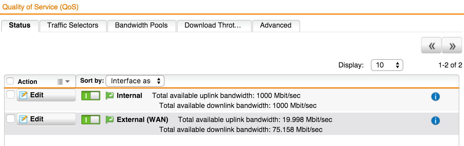Image resolution: width=464 pixels, height=146 pixels.
Task: Expand the Action list menu arrow
Action: (x=64, y=82)
